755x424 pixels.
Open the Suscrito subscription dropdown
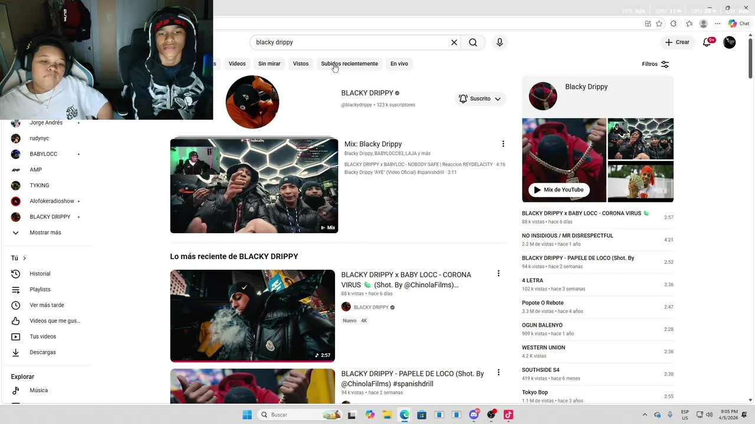(x=480, y=99)
